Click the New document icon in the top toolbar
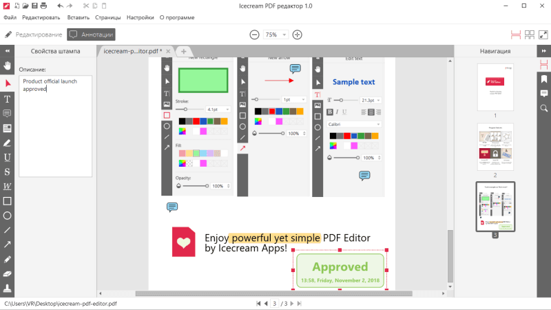Image resolution: width=551 pixels, height=310 pixels. click(x=17, y=6)
